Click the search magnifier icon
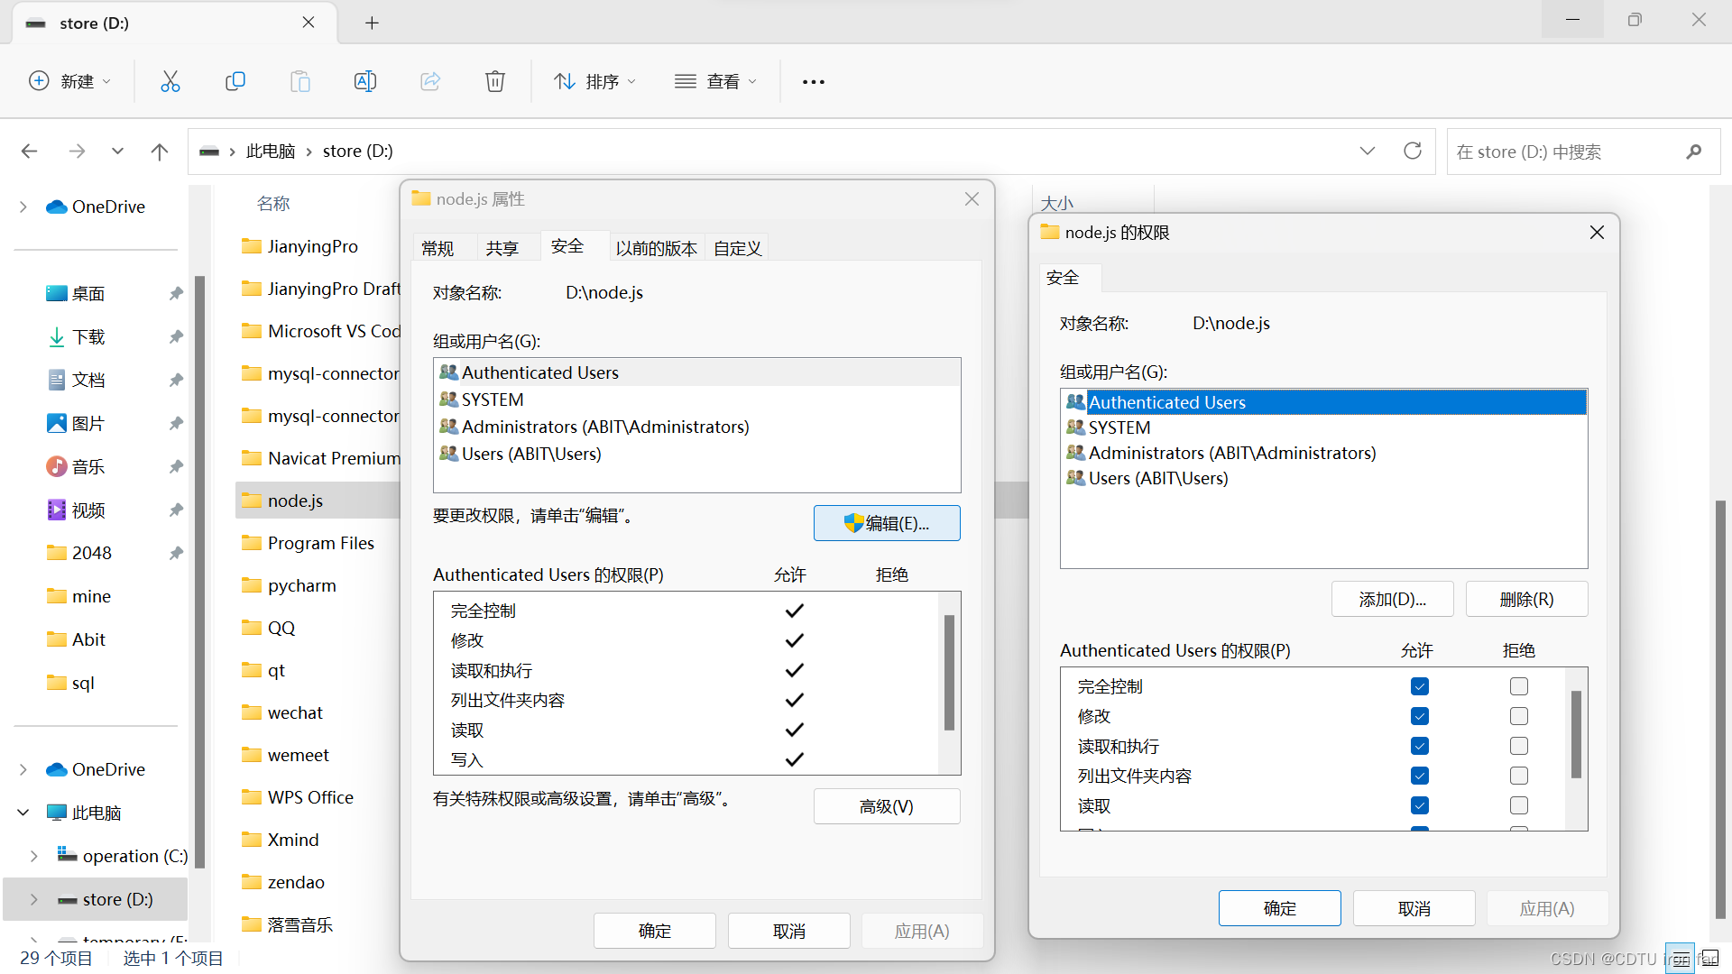Screen dimensions: 1732x974 (x=1694, y=152)
